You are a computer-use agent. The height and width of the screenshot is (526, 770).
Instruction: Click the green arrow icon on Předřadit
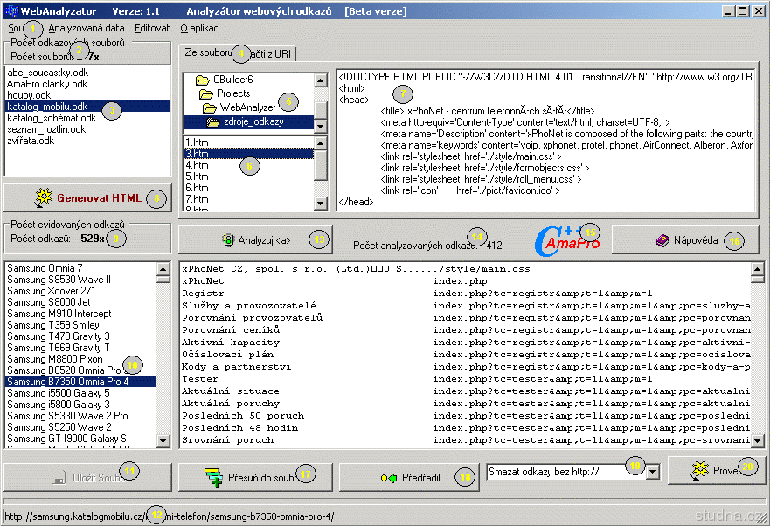point(389,477)
